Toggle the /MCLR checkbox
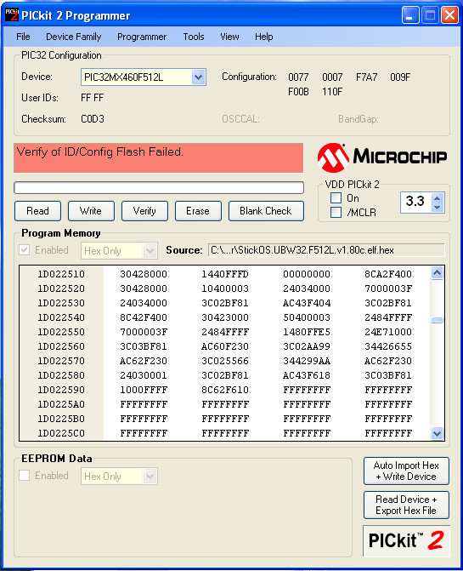 336,212
